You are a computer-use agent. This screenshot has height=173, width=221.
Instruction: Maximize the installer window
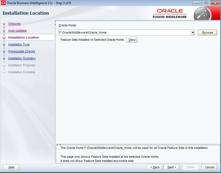pyautogui.click(x=206, y=3)
